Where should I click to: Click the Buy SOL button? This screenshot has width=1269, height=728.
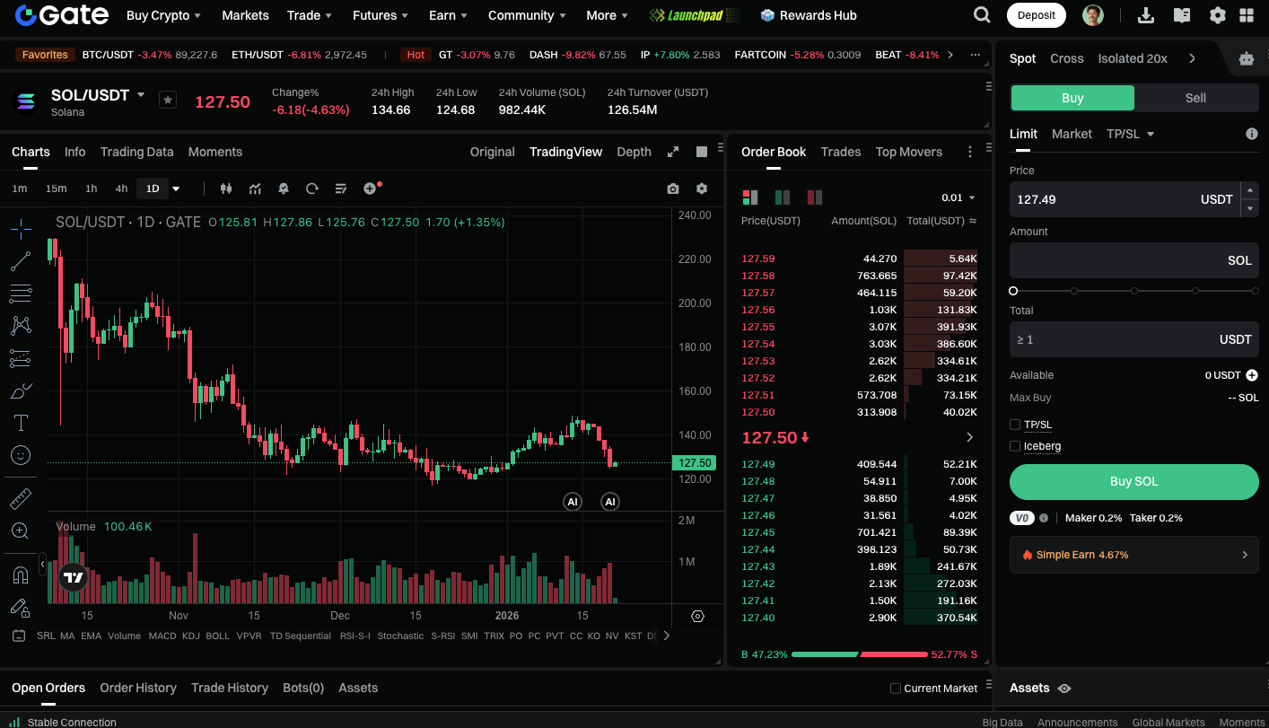[1133, 481]
